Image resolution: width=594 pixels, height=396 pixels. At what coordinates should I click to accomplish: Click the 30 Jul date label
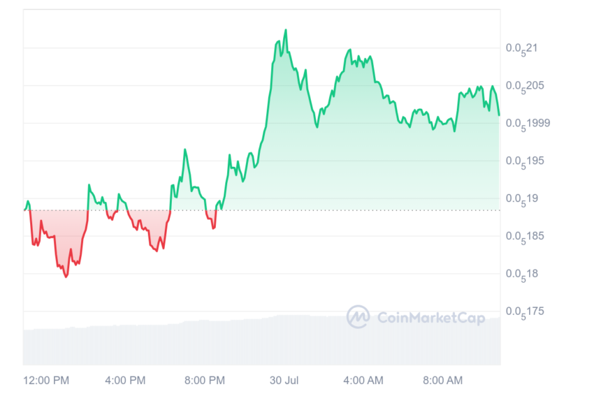coord(284,380)
